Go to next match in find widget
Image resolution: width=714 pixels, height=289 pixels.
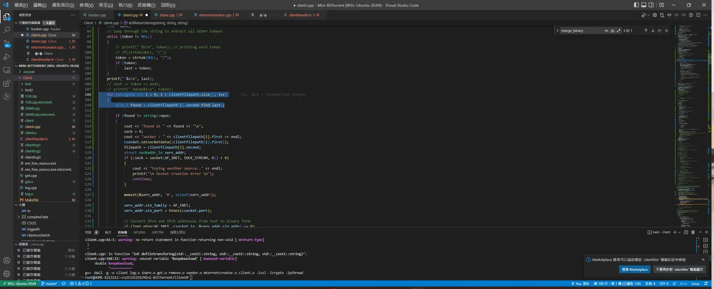(x=653, y=31)
